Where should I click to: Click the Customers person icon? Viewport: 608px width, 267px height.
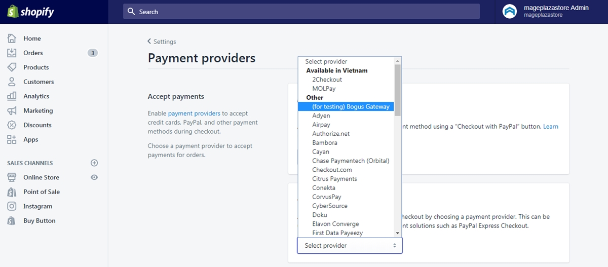[12, 82]
